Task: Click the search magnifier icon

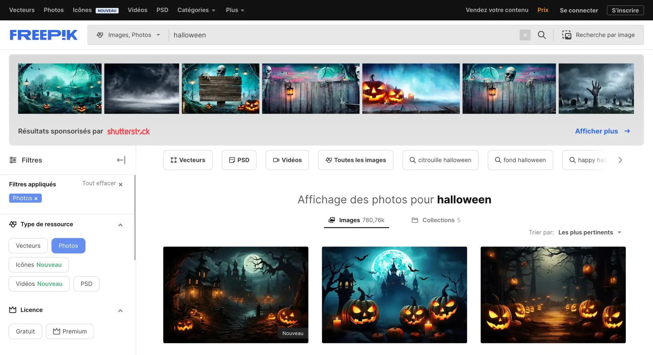Action: pos(542,35)
